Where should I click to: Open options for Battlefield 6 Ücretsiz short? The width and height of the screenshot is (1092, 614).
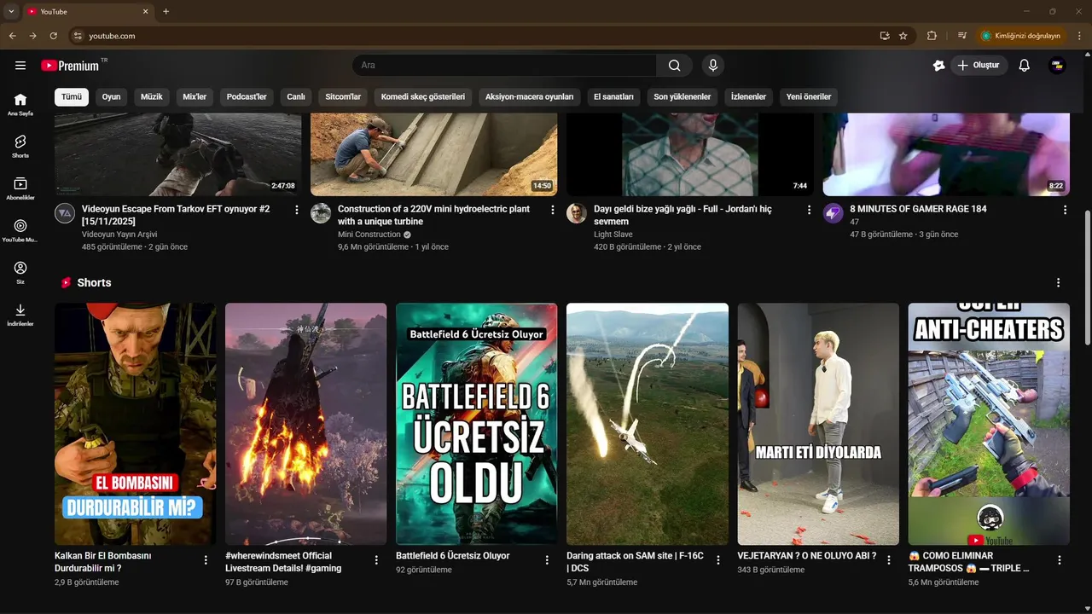pyautogui.click(x=547, y=560)
